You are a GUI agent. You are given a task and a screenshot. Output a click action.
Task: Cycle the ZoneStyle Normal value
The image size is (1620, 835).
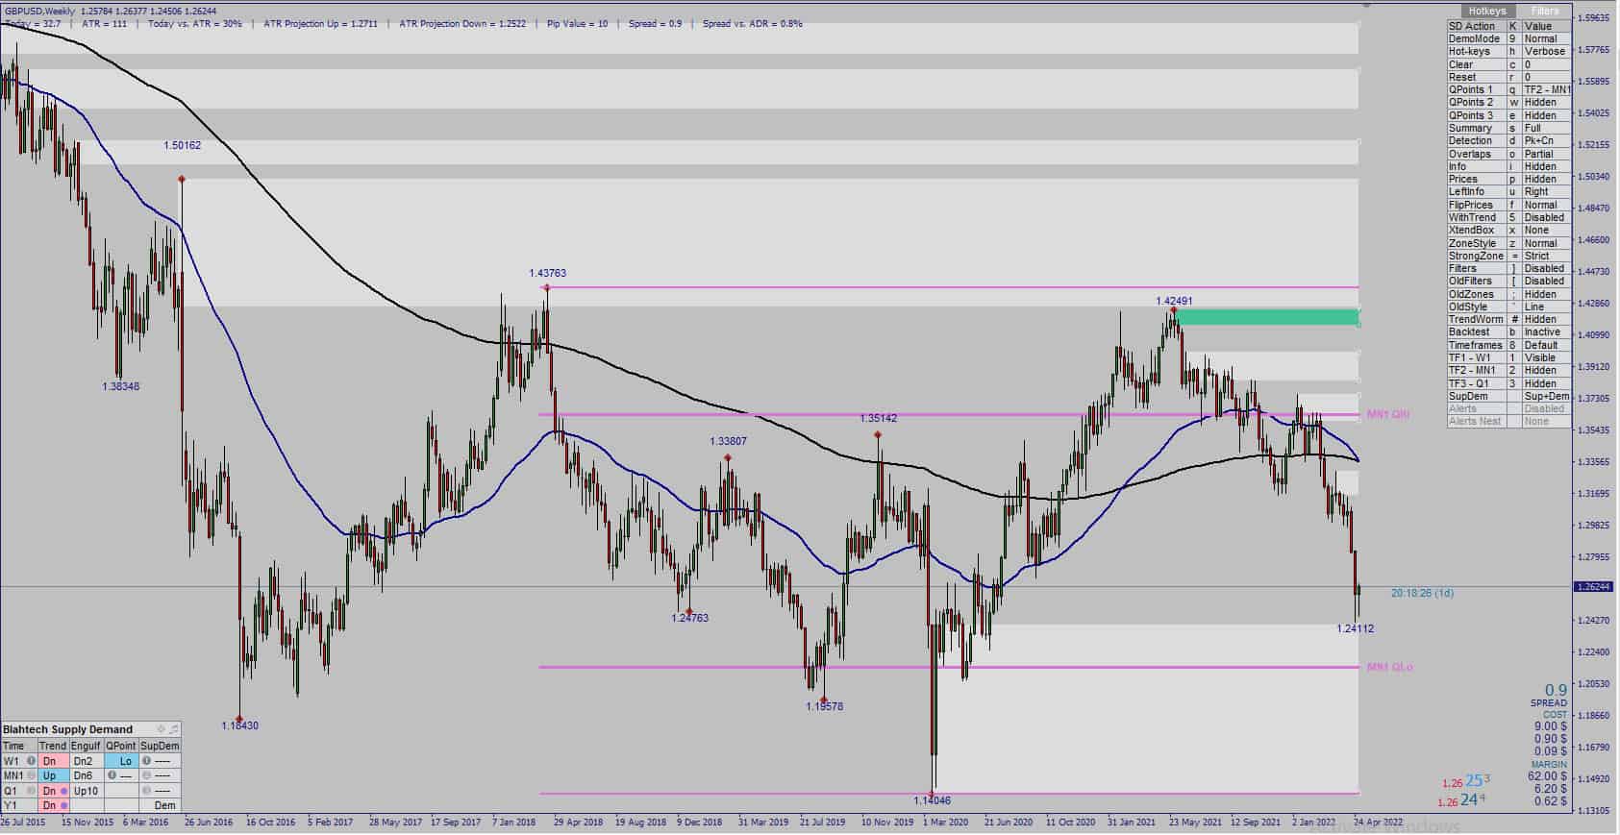[1546, 243]
